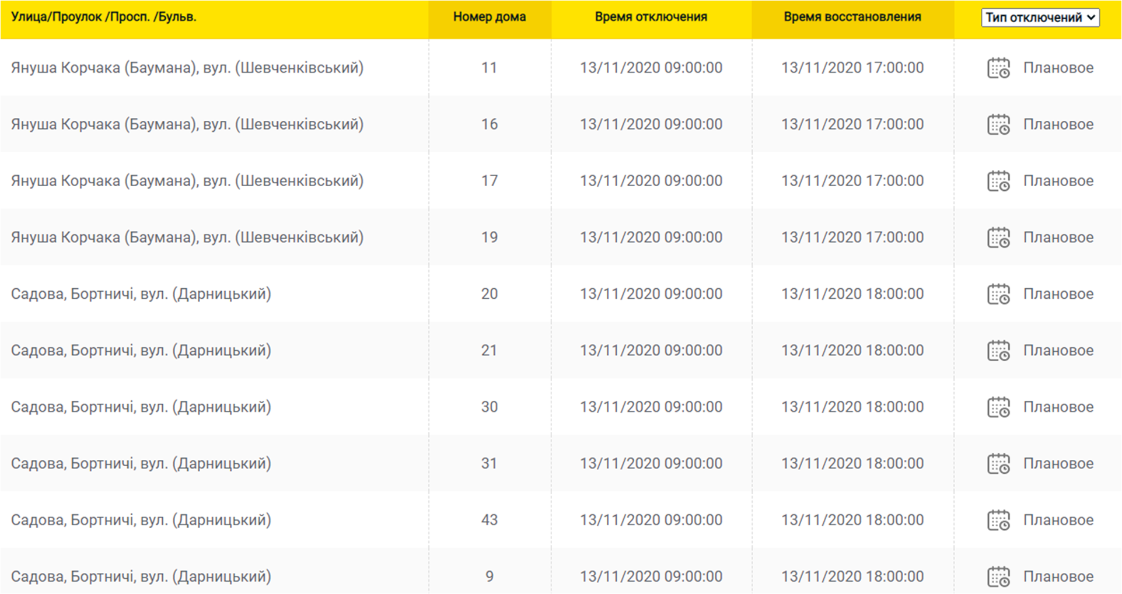Click calendar icon for house number 21
The image size is (1122, 594).
point(998,351)
